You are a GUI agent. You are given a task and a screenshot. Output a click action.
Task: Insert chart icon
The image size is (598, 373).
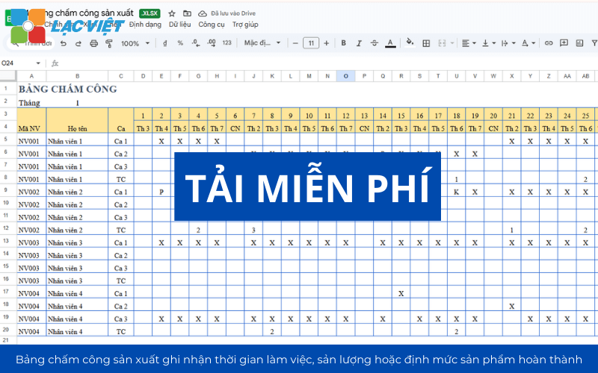point(579,43)
